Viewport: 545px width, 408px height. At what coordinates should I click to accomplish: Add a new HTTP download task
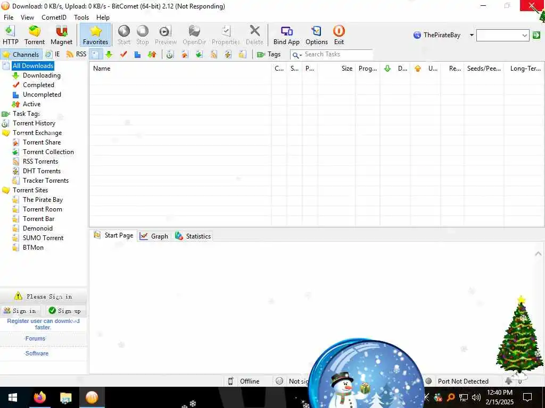11,35
